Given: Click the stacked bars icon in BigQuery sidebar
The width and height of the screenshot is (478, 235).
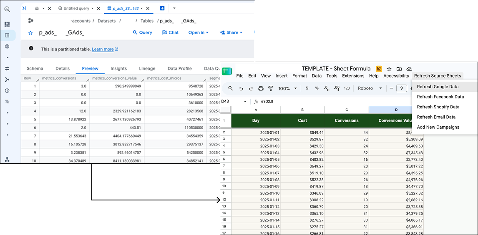Looking at the screenshot, I should click(x=7, y=102).
